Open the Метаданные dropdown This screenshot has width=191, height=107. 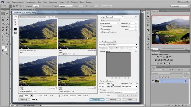(123, 48)
